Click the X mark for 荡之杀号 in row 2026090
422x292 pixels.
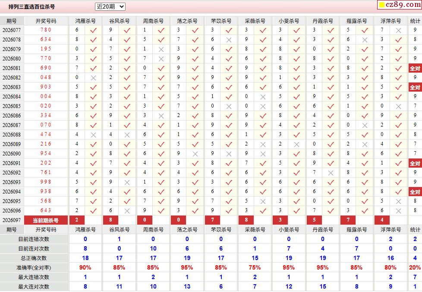point(195,154)
